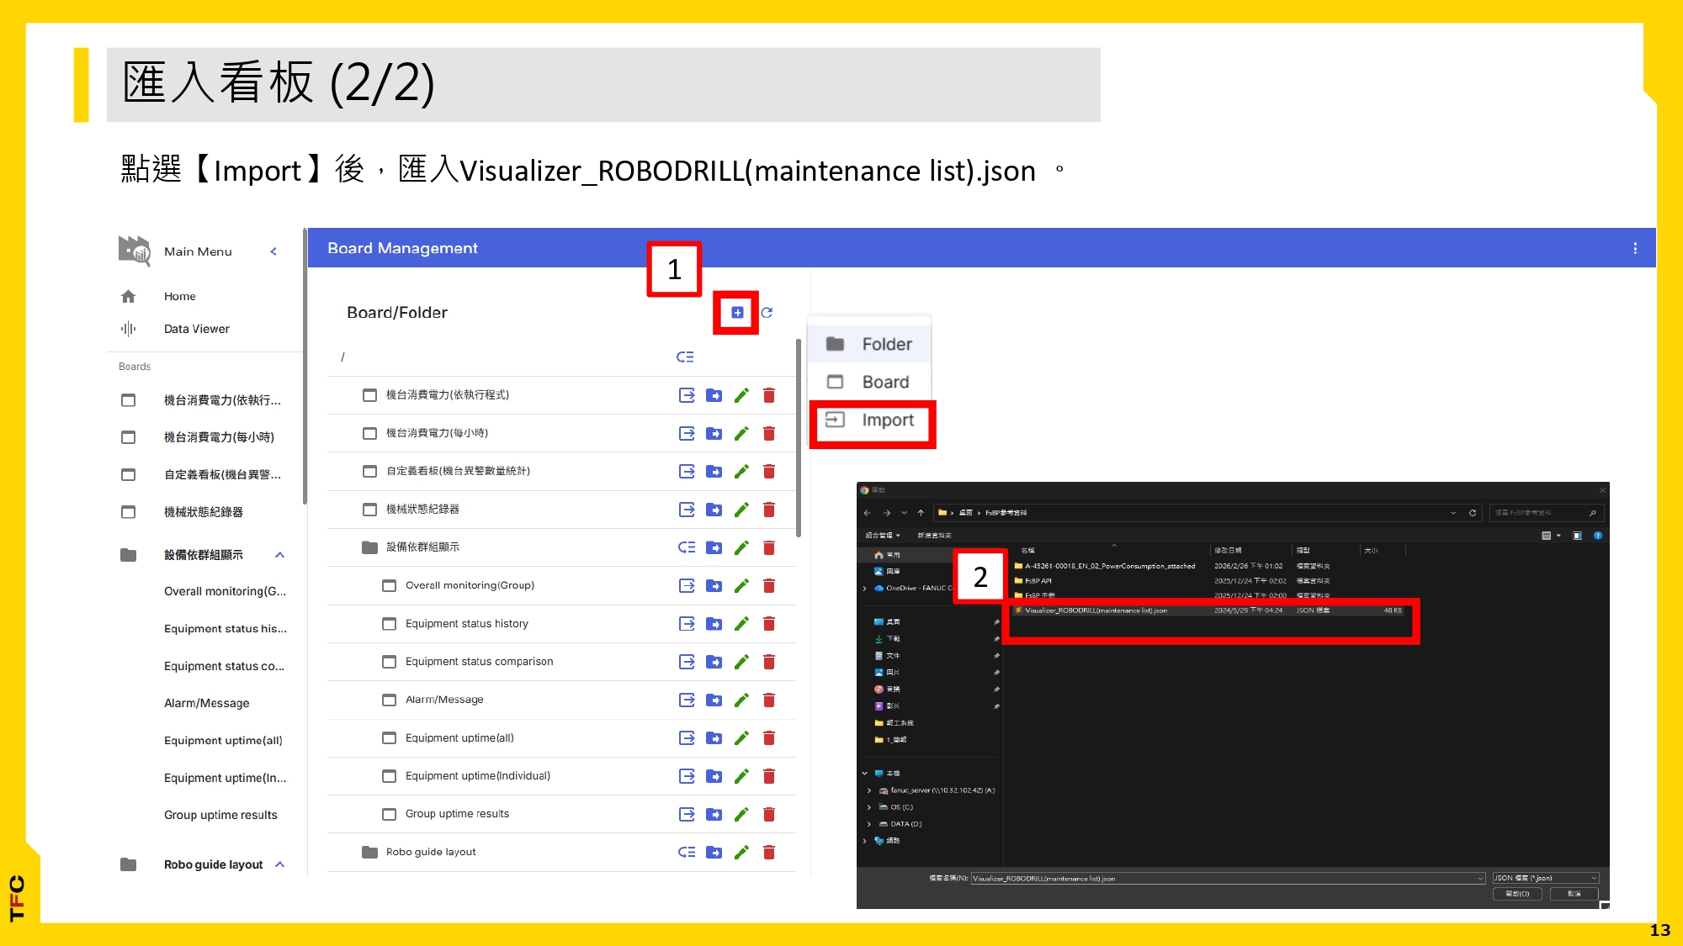The width and height of the screenshot is (1683, 946).
Task: Export the 機台消費電力(依執行程式) board
Action: 687,395
